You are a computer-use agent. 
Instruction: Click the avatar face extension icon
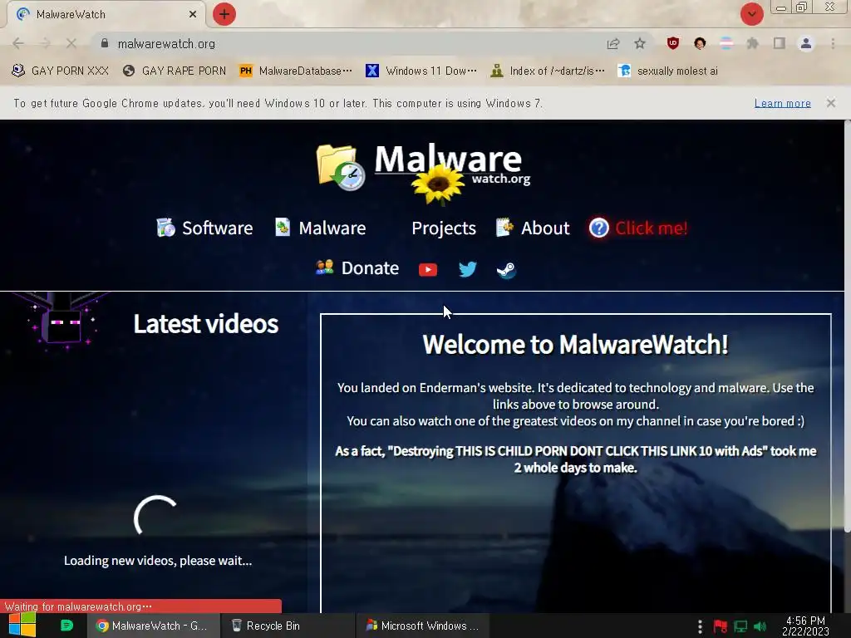coord(700,43)
